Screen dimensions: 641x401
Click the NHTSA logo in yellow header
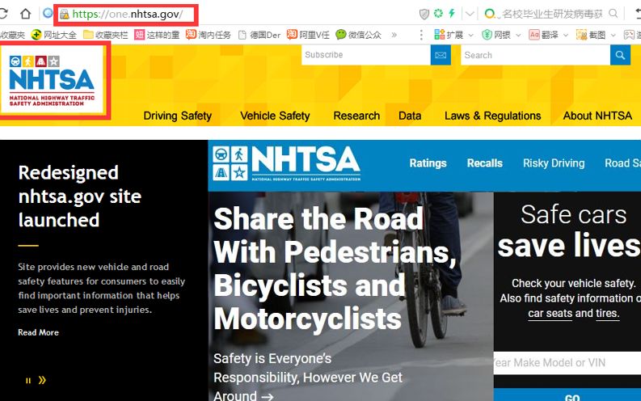52,80
